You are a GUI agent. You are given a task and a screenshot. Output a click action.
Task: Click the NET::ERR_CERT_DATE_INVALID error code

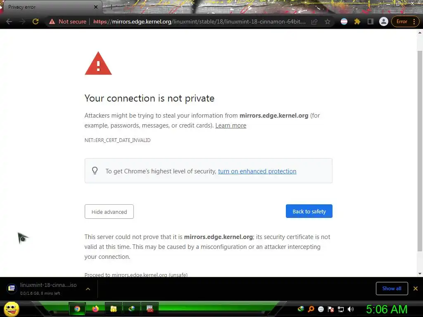point(117,140)
